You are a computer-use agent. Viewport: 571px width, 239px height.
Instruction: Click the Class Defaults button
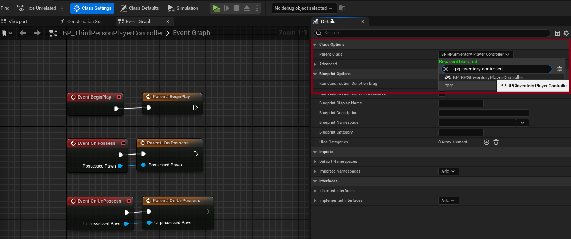click(139, 8)
